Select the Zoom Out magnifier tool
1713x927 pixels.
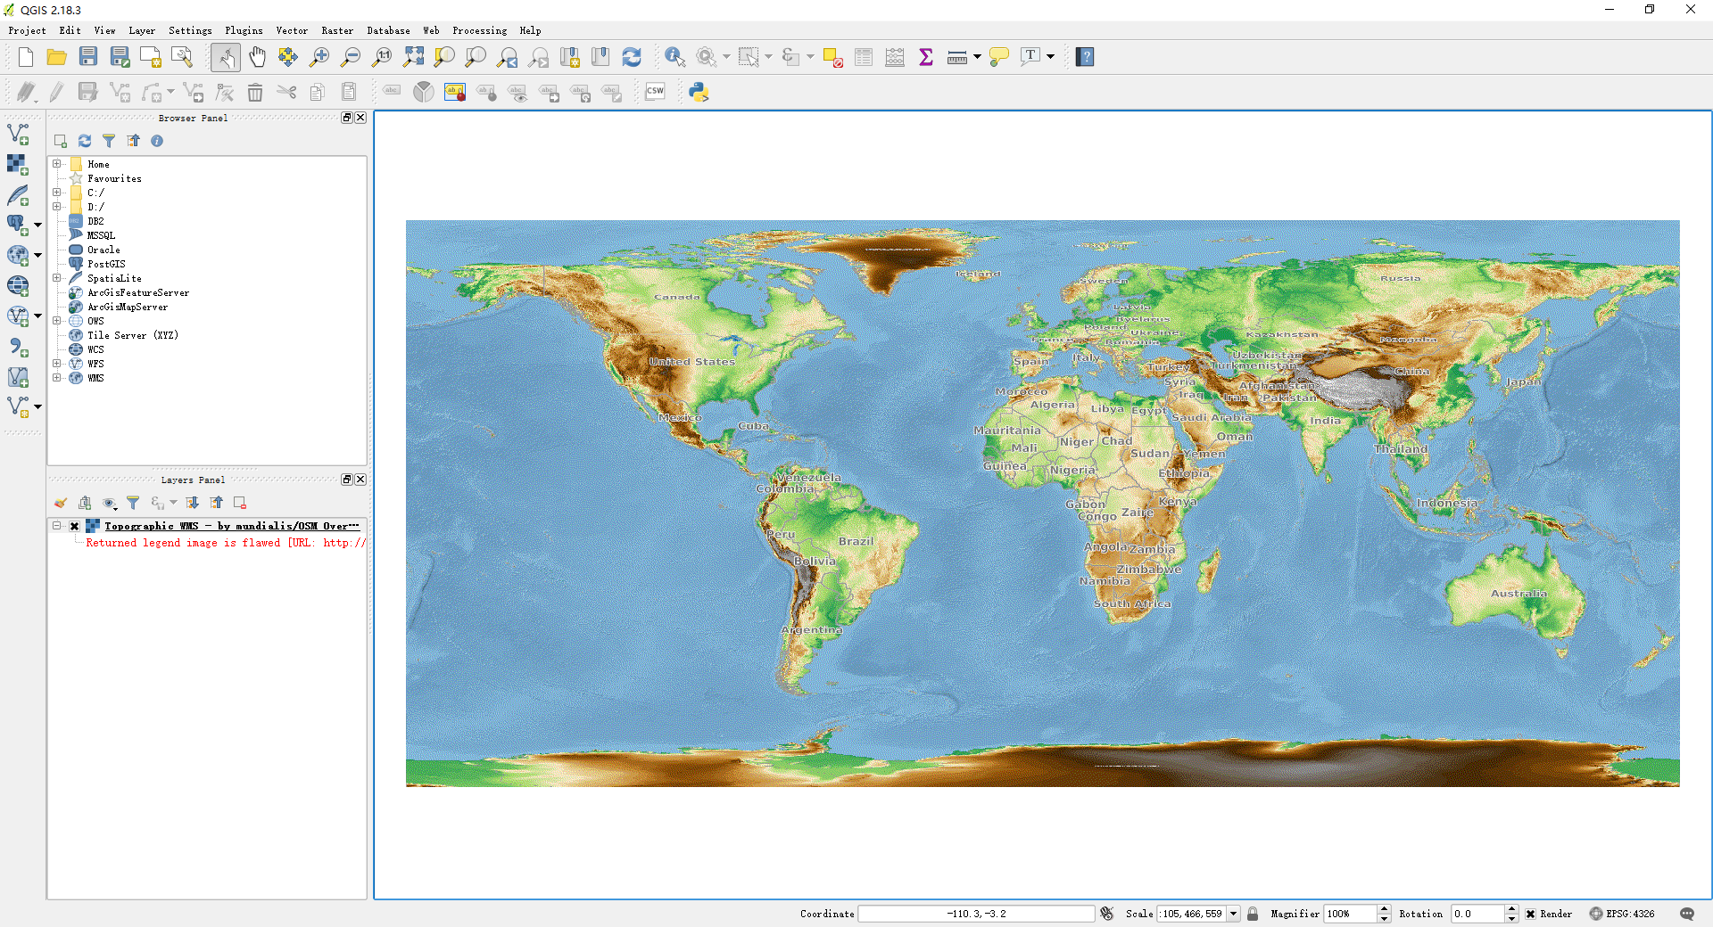pos(351,57)
